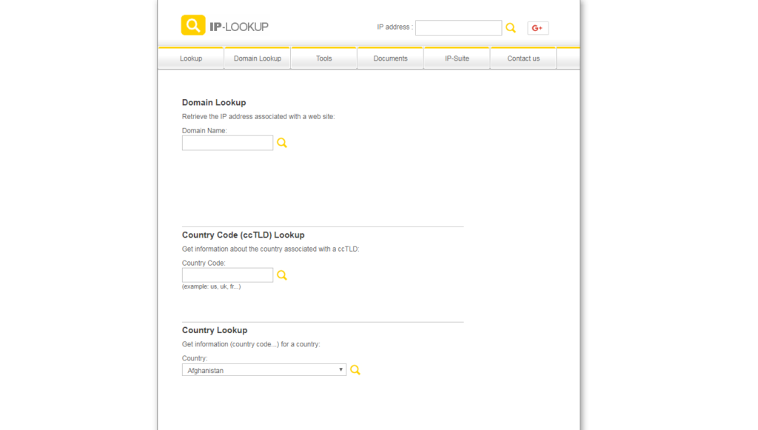758x430 pixels.
Task: Click the Google Plus G+ button
Action: tap(537, 28)
